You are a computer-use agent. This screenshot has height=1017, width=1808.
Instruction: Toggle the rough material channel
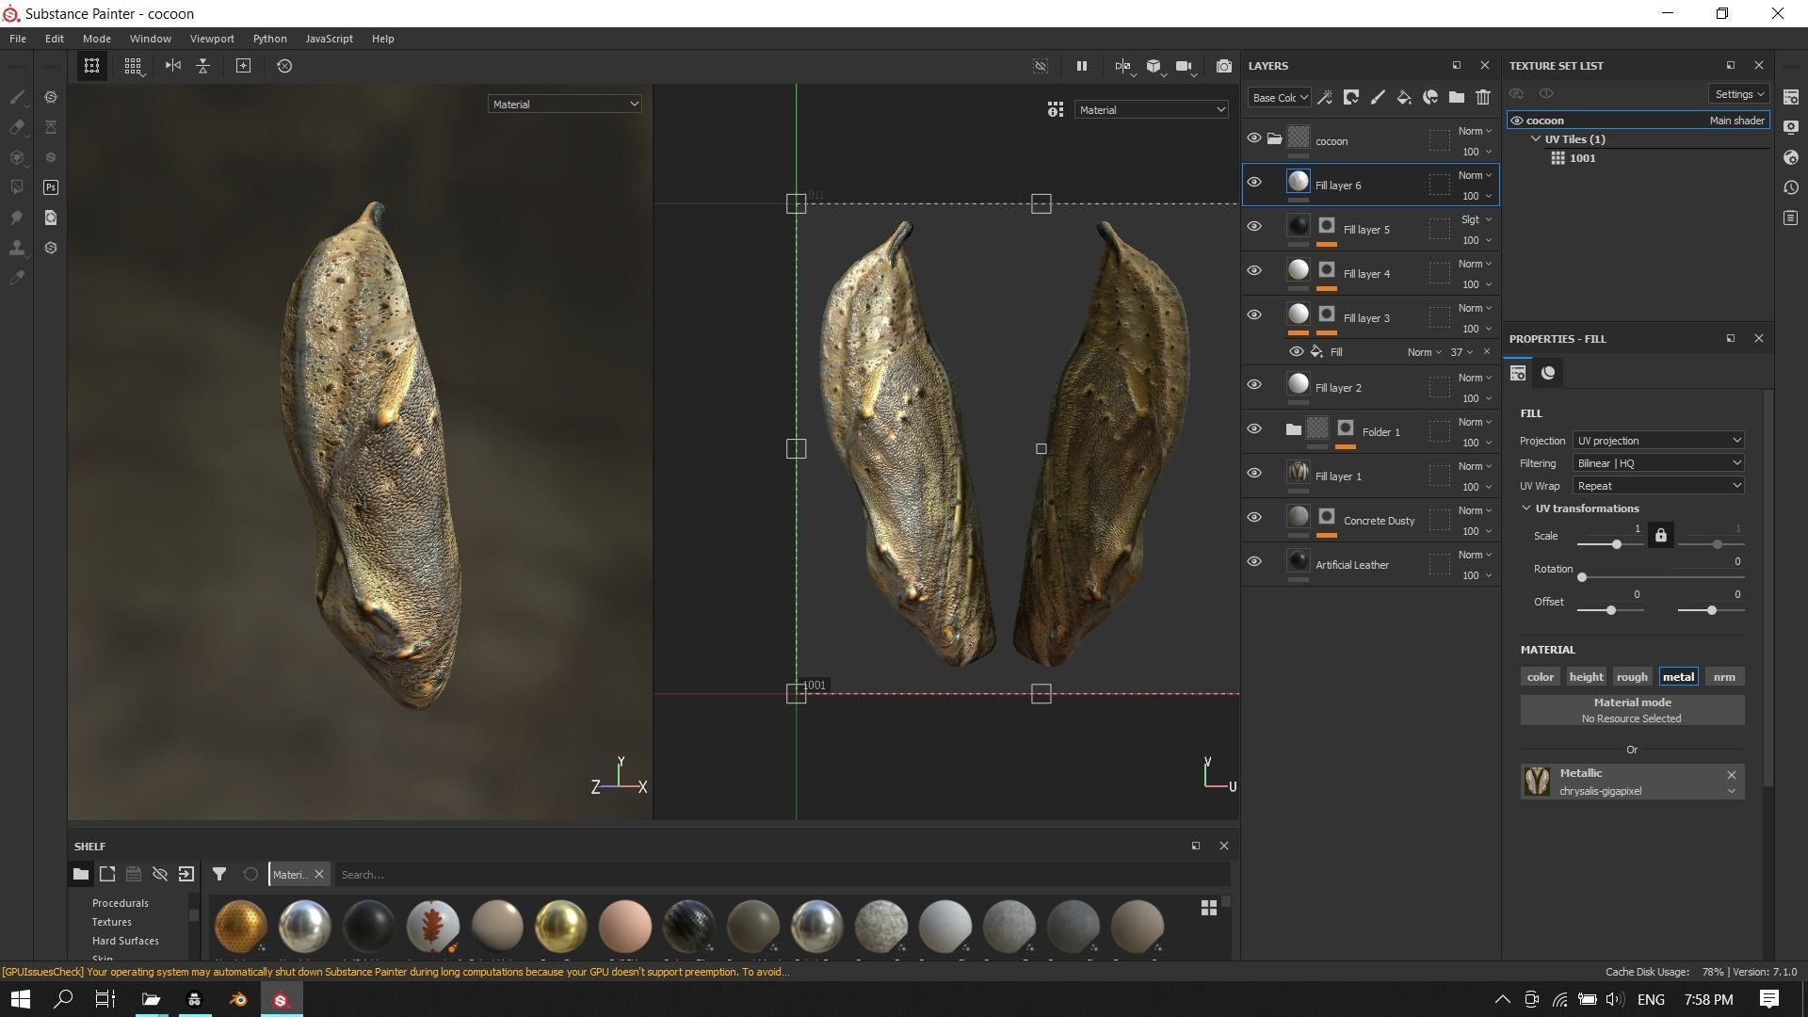1632,677
